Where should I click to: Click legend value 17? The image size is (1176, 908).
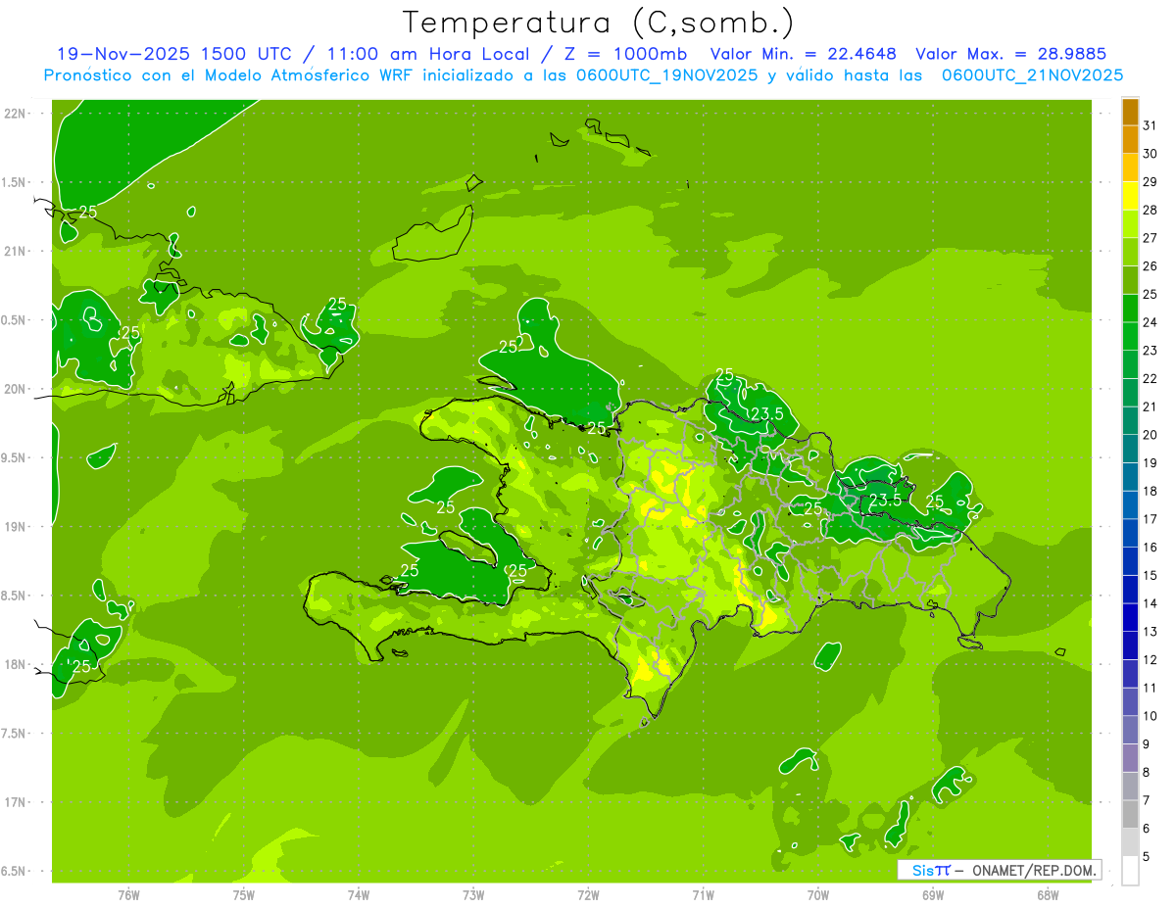pos(1151,519)
